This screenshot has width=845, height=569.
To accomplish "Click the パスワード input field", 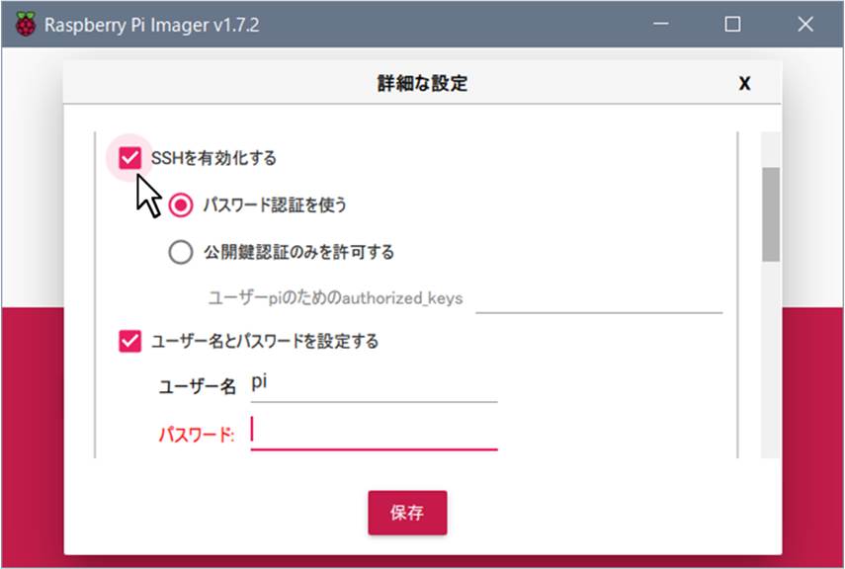I will tap(374, 433).
